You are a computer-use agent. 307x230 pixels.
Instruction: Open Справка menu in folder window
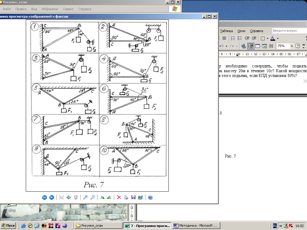point(85,9)
